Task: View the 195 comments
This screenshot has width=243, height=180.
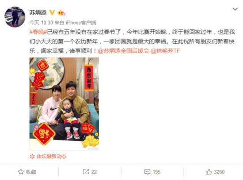Action: point(156,172)
